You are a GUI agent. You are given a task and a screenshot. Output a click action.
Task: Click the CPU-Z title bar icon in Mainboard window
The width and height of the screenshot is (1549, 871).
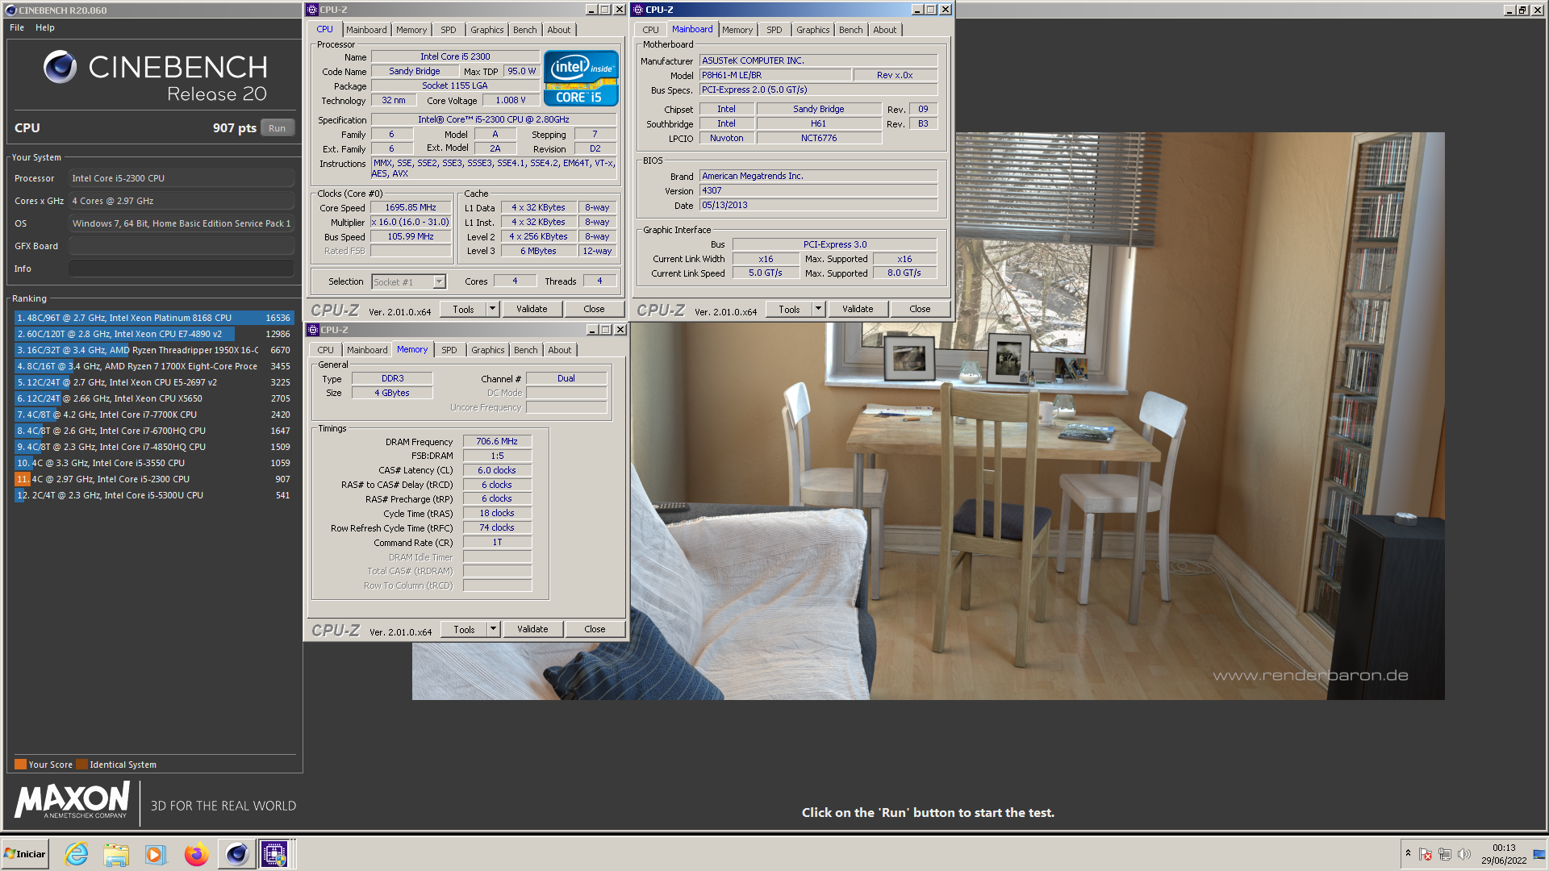pos(638,10)
